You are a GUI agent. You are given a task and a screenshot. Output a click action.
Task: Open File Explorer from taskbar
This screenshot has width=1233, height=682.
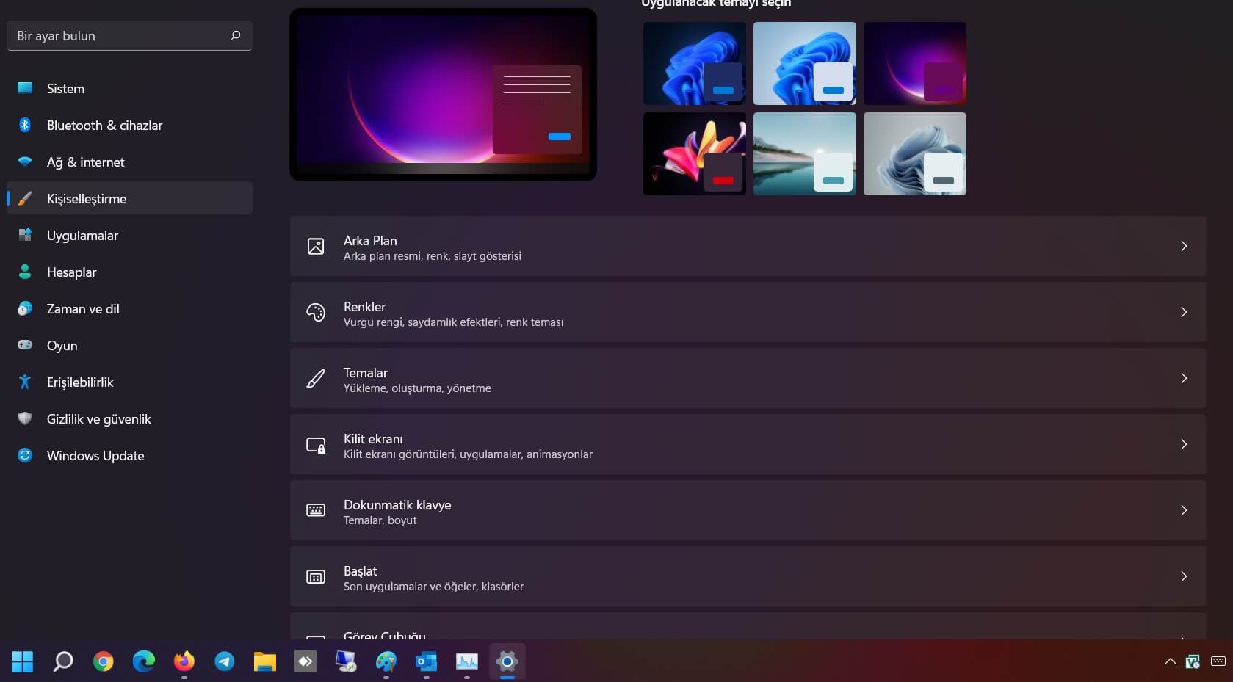[x=264, y=661]
